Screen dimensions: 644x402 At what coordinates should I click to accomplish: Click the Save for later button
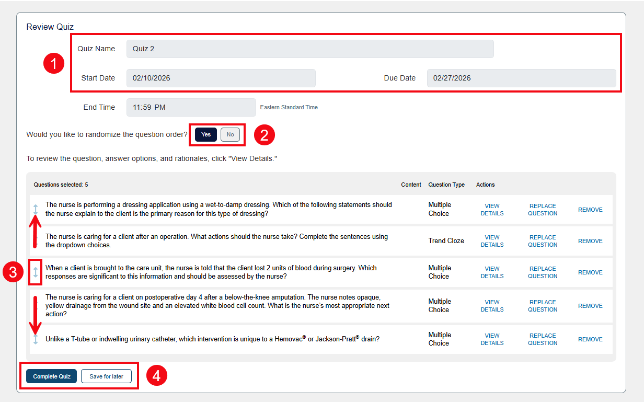(106, 376)
